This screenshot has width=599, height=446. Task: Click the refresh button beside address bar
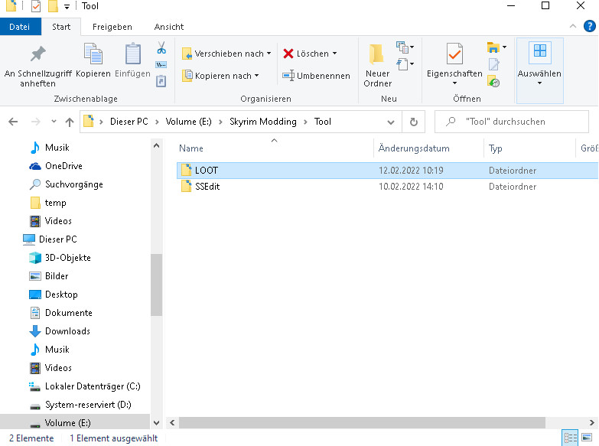click(x=414, y=122)
